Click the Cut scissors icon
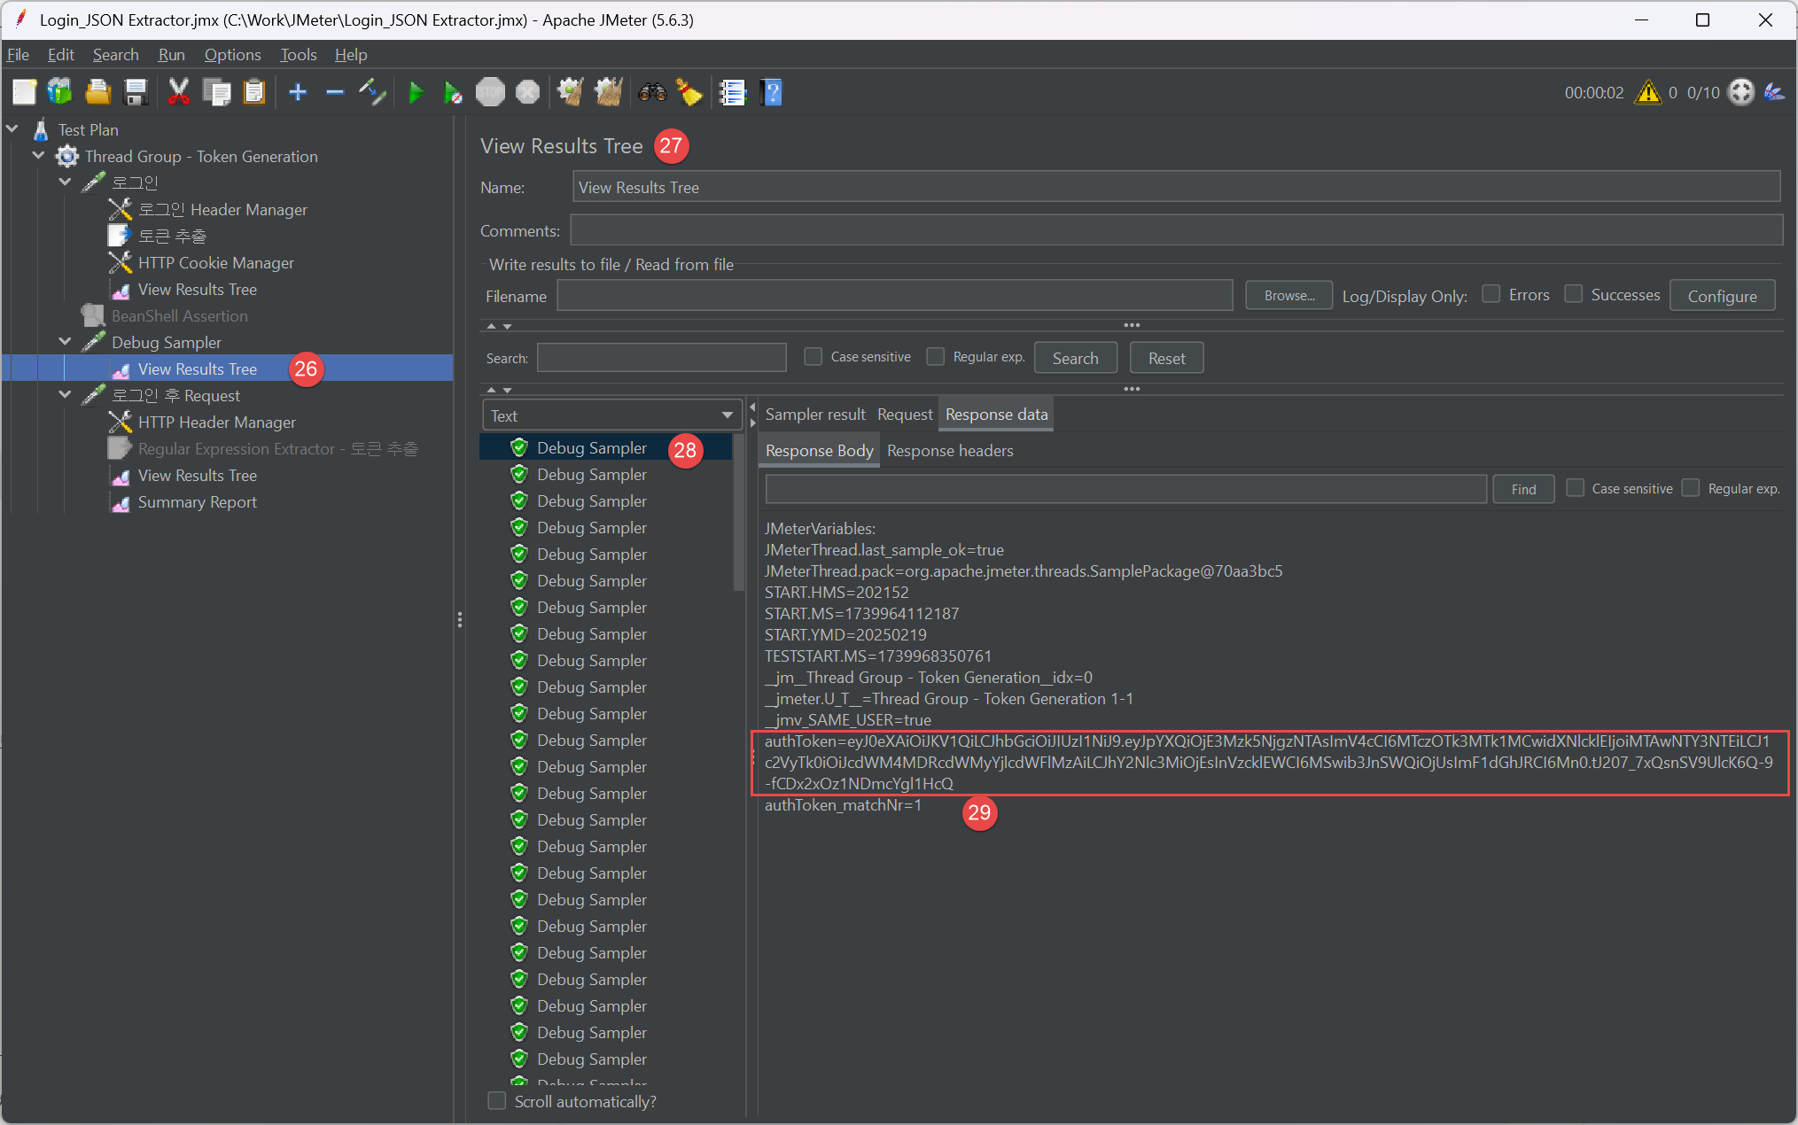Screen dimensions: 1798x1125 [x=179, y=92]
